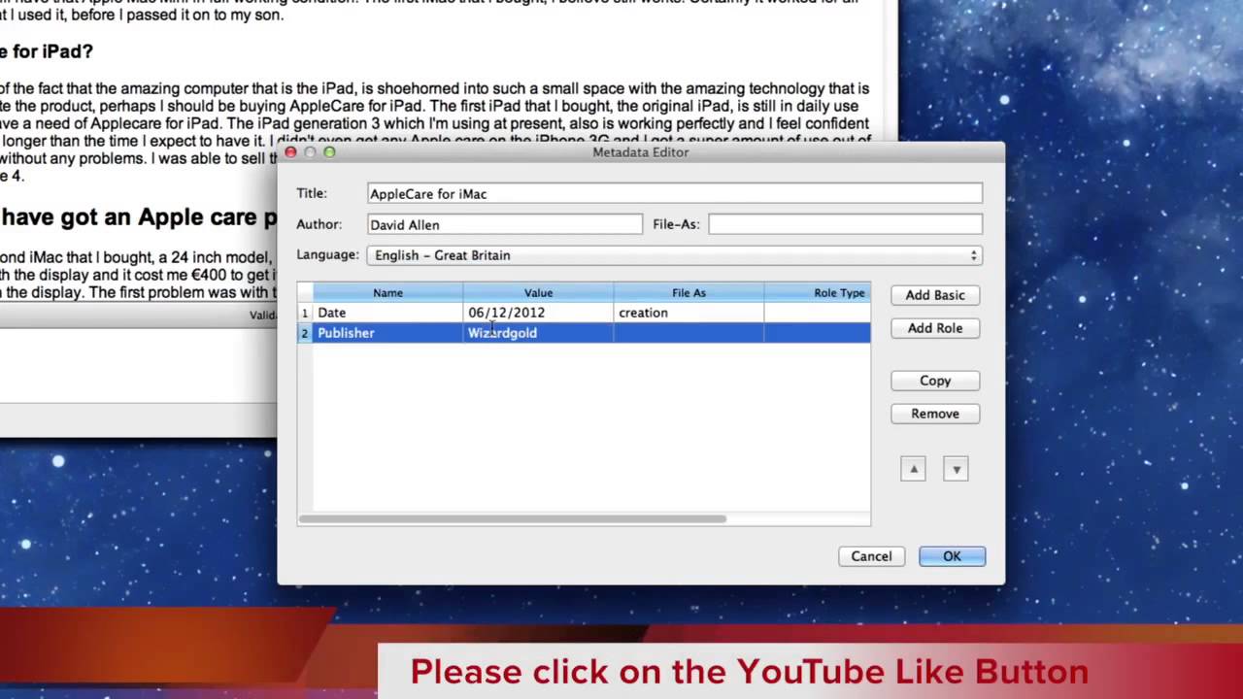The width and height of the screenshot is (1243, 699).
Task: Click the empty File-As input field
Action: tap(845, 224)
